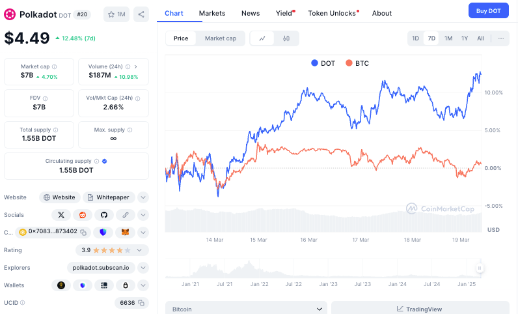Show info icon for Max. supply

[x=130, y=130]
